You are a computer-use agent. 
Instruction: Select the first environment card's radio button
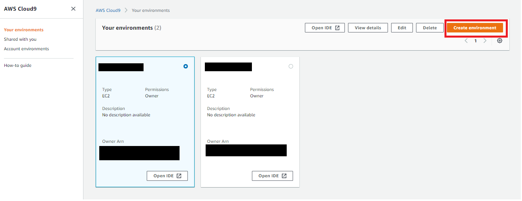click(186, 66)
